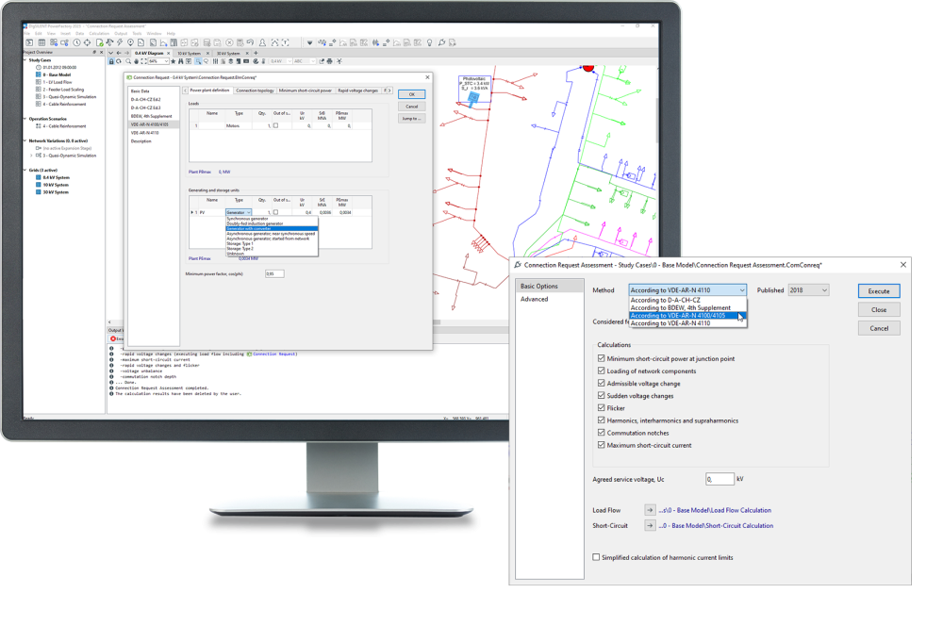Click the Connection Request Assessment dialog title icon

click(518, 265)
